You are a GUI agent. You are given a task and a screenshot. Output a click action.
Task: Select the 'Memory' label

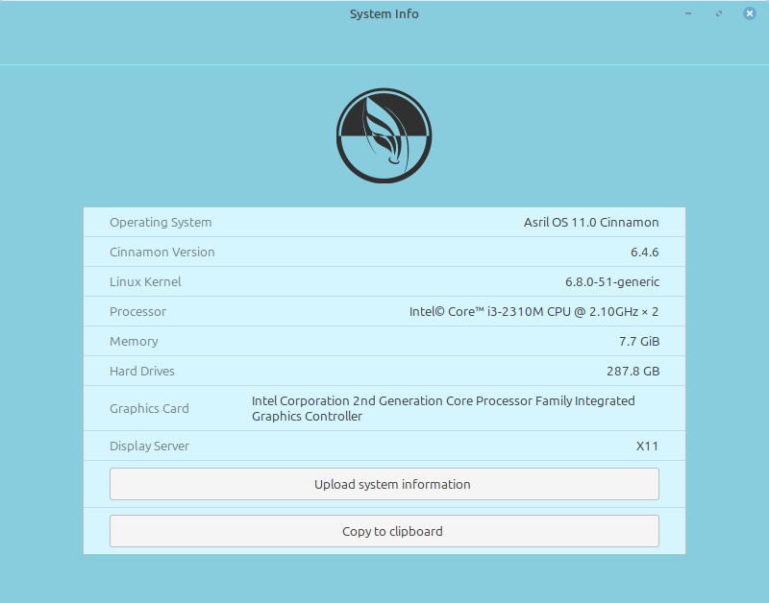(134, 342)
